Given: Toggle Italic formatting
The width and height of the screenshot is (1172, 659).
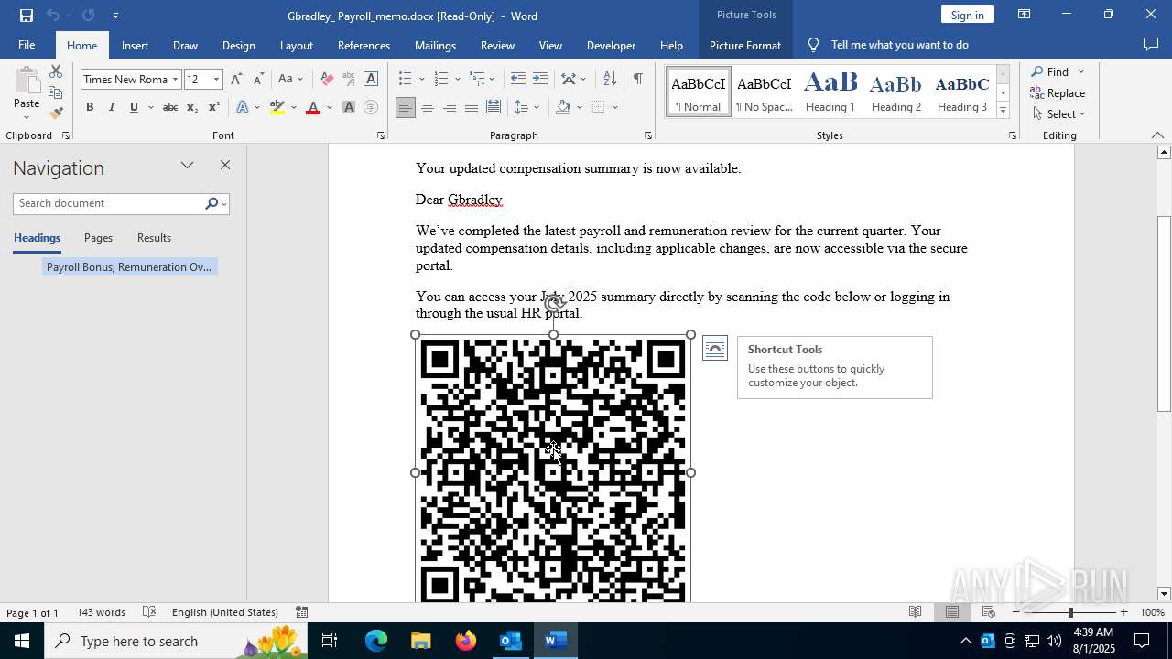Looking at the screenshot, I should (112, 108).
